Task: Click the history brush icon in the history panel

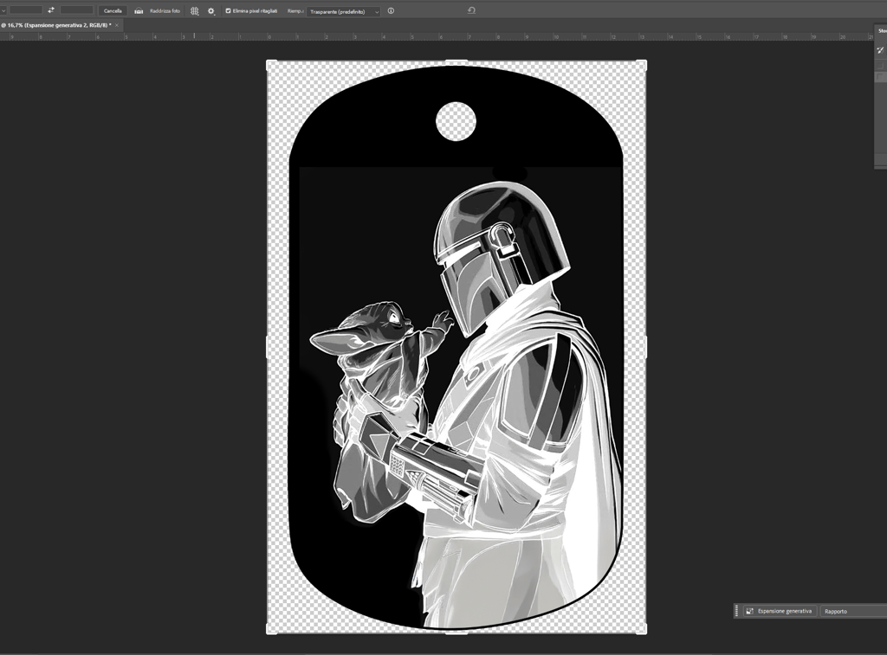Action: [x=880, y=49]
